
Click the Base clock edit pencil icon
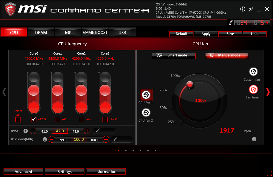pos(115,139)
